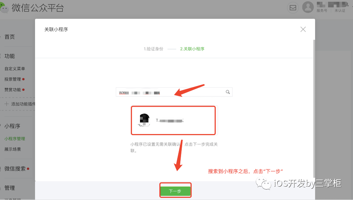Screen dimensions: 353x200
Task: Open 小程序管理 in the sidebar
Action: tap(15, 139)
